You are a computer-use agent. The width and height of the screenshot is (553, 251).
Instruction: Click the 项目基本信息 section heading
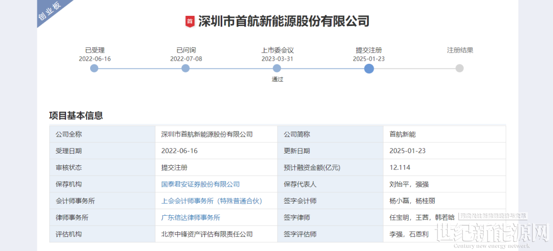click(76, 116)
